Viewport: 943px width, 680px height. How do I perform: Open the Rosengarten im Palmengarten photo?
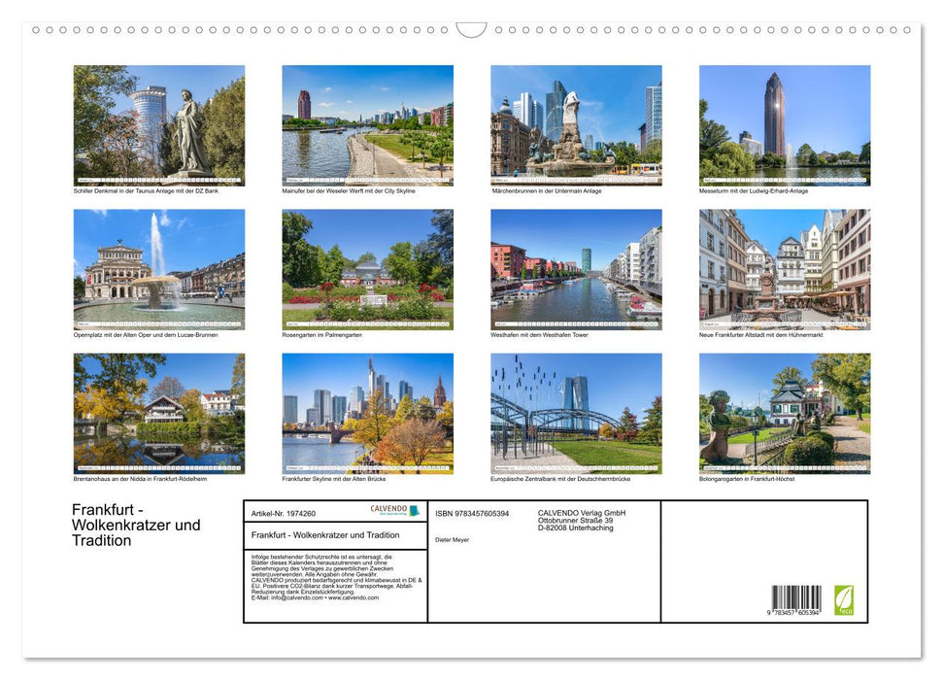tap(367, 269)
